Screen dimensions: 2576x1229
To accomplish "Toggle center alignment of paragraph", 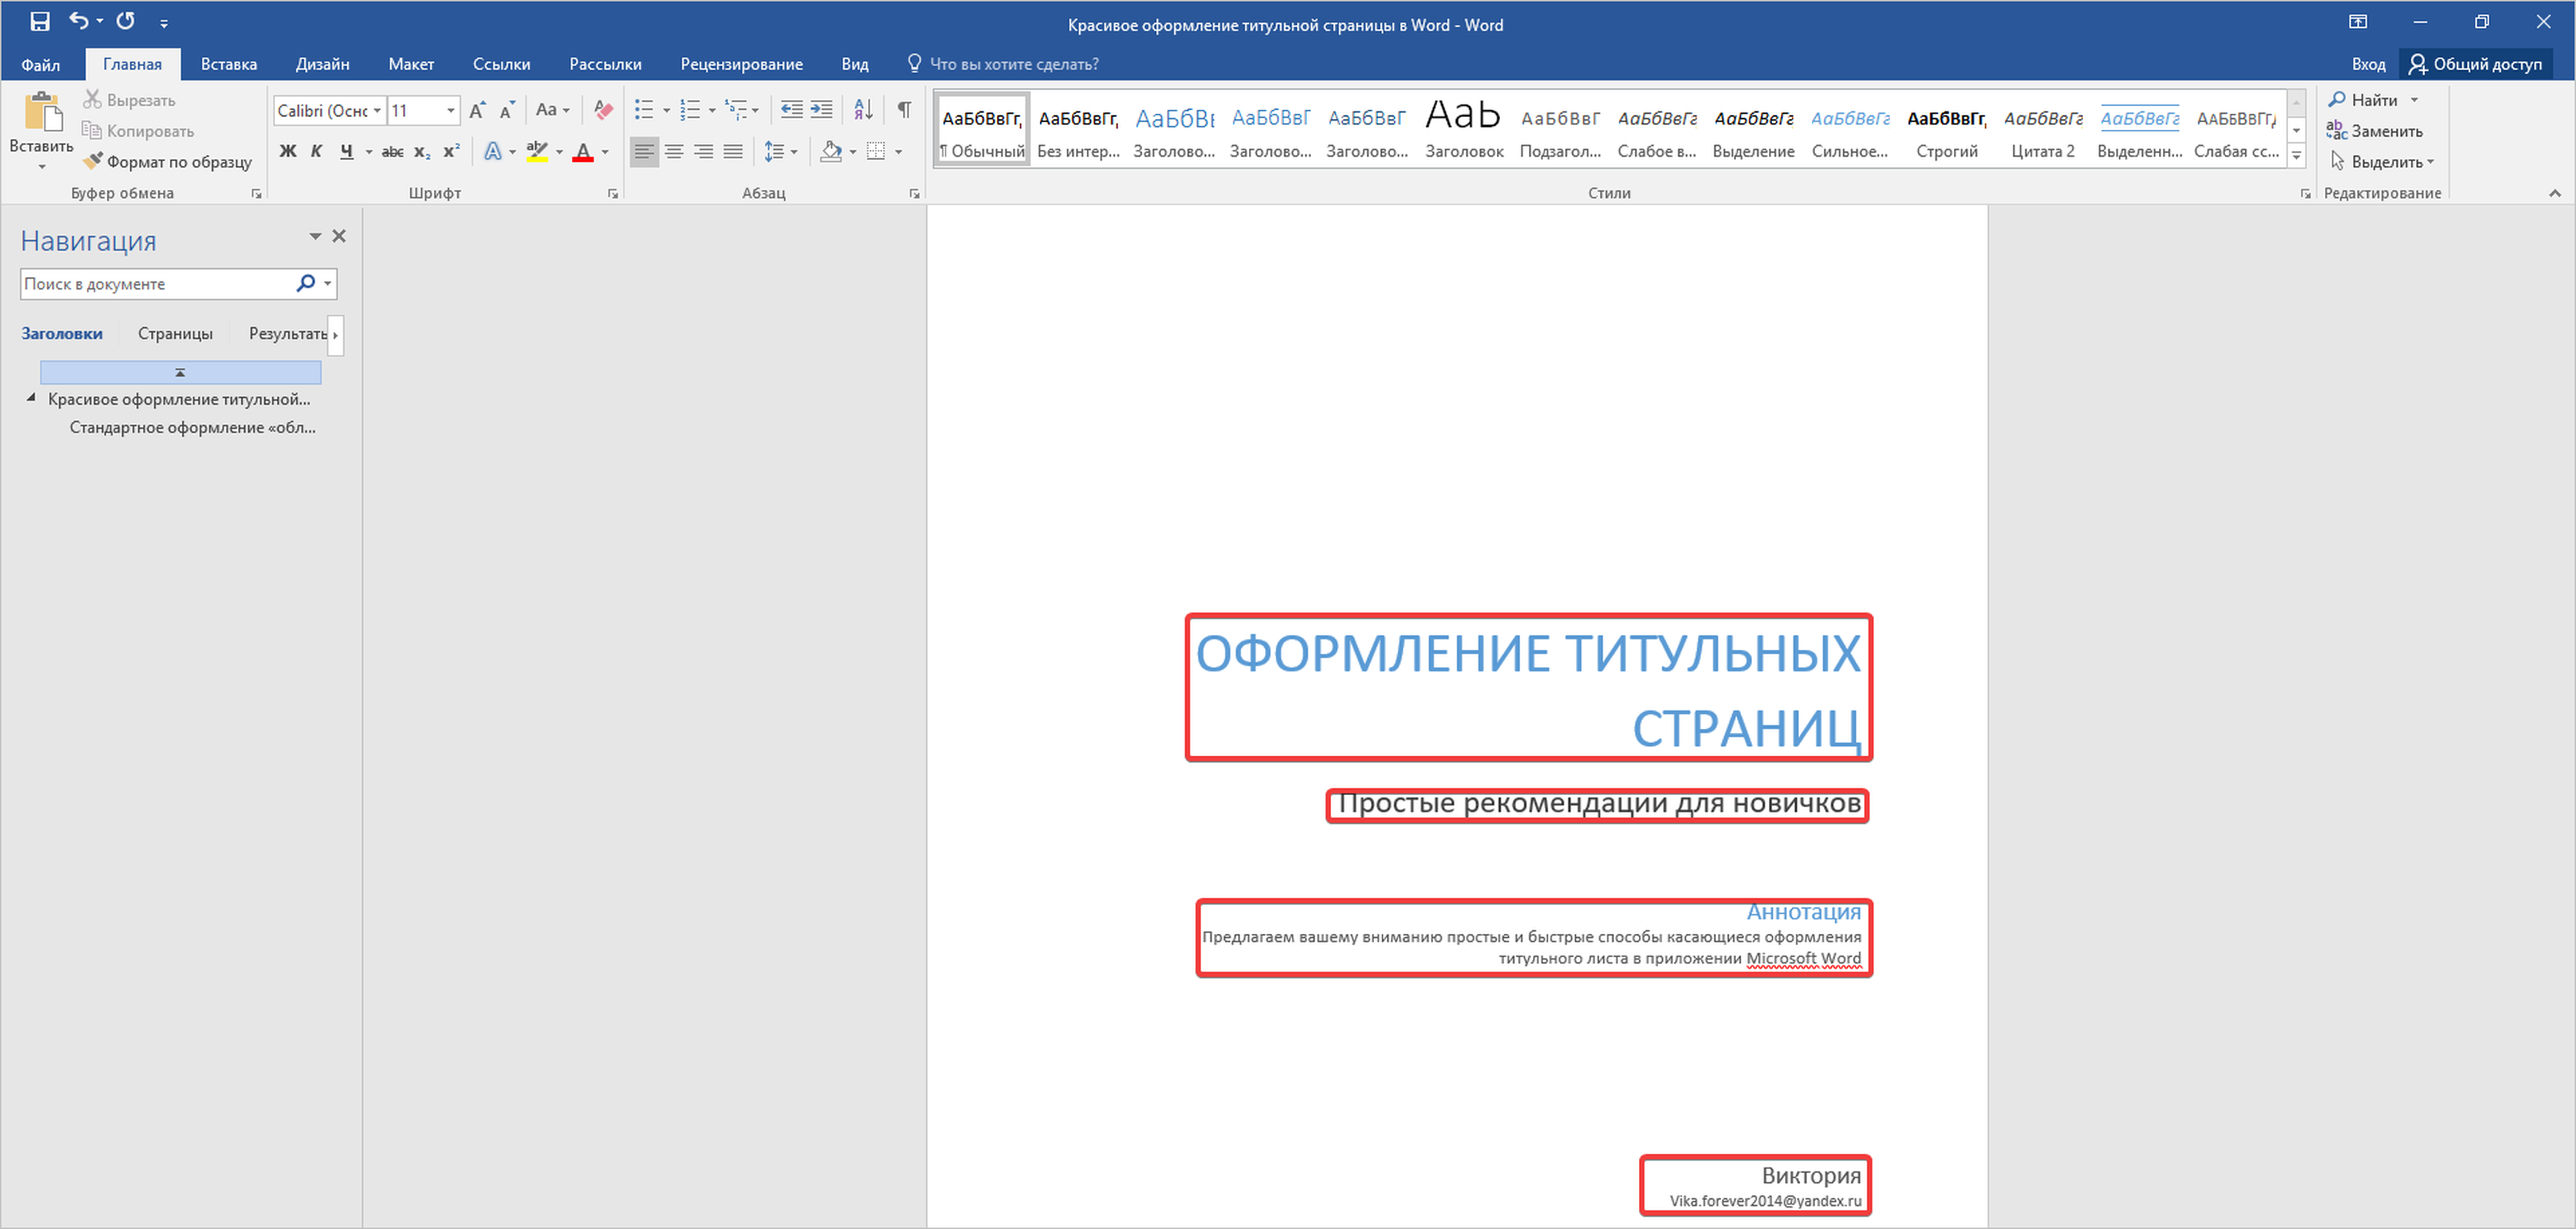I will point(674,152).
